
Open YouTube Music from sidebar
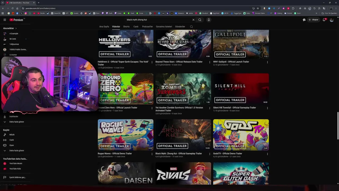coord(15,163)
